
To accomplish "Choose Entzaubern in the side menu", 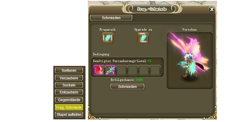I will point(69,92).
